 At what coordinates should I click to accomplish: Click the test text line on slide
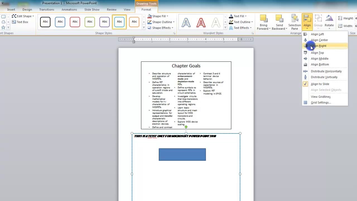pyautogui.click(x=175, y=136)
